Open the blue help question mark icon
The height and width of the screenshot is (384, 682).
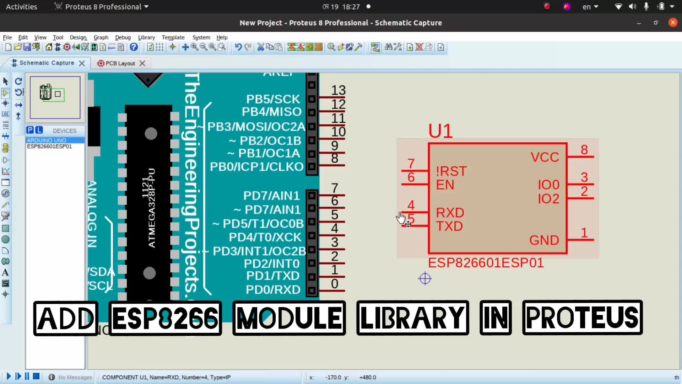click(134, 47)
